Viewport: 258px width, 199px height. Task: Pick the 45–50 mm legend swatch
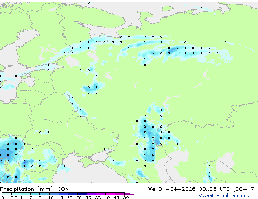(x=120, y=194)
